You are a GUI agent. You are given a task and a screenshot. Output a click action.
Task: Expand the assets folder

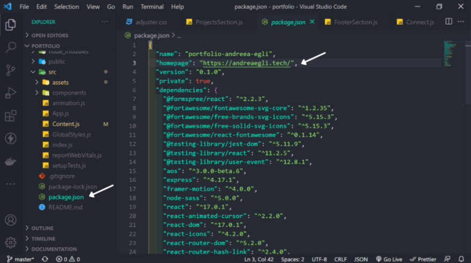point(60,82)
